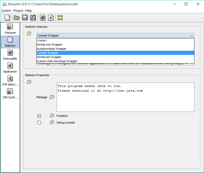The width and height of the screenshot is (204, 173).
Task: Go to the Application sidebar panel
Action: 10,68
